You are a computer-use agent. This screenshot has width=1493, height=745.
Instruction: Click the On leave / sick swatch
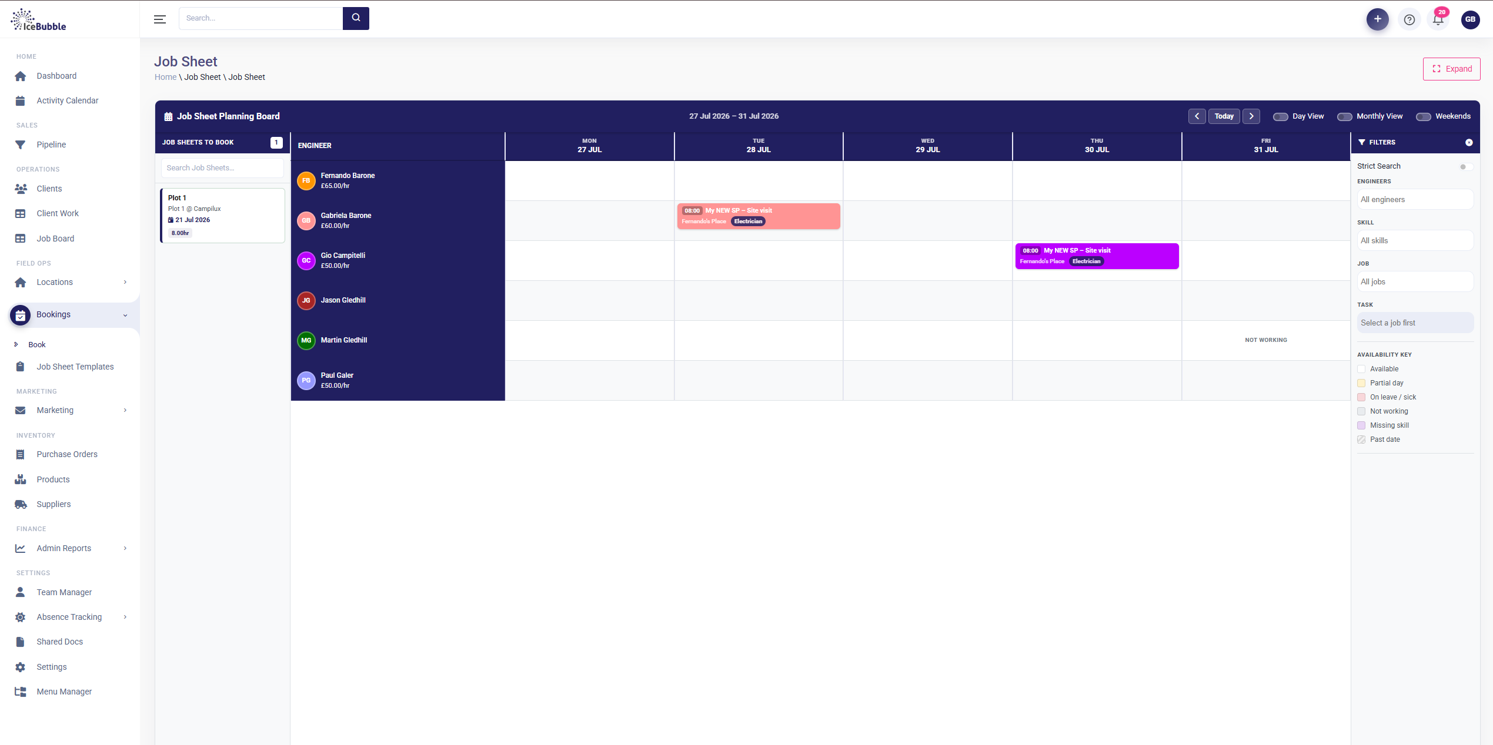coord(1361,397)
